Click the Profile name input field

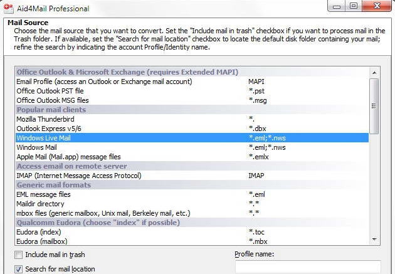point(308,268)
